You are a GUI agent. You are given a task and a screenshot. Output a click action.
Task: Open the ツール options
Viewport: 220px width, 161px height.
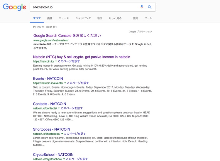click(148, 18)
